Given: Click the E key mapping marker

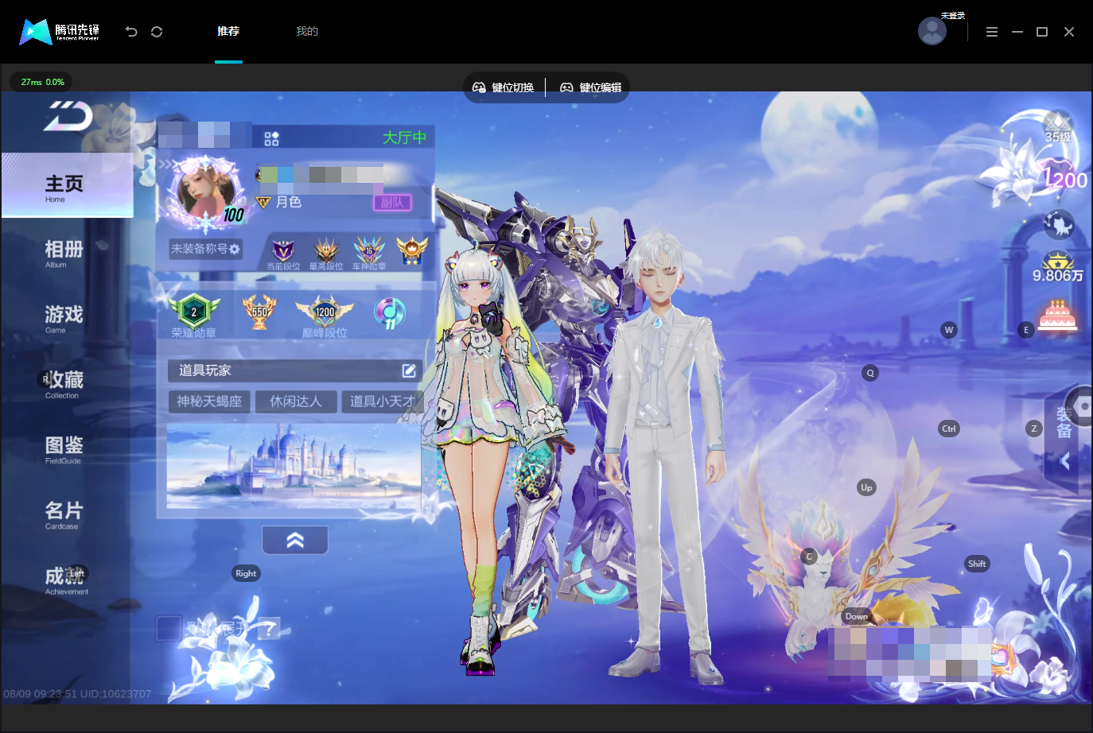Looking at the screenshot, I should (x=1026, y=330).
